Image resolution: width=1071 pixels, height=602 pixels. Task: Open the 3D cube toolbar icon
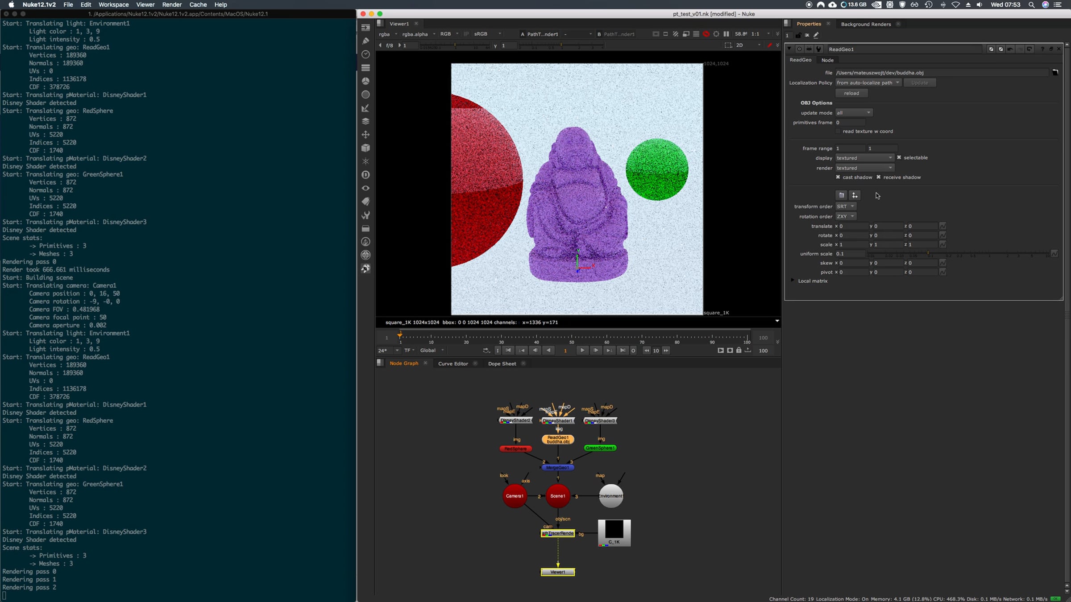[365, 148]
